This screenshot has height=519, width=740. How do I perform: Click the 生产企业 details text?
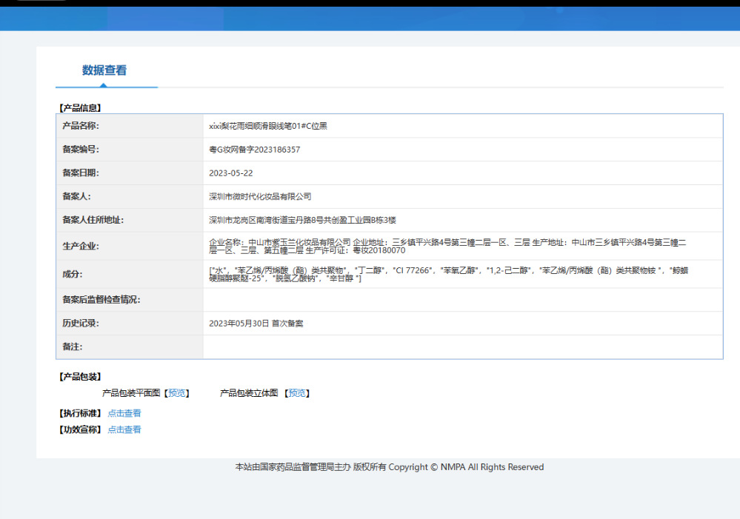(447, 247)
